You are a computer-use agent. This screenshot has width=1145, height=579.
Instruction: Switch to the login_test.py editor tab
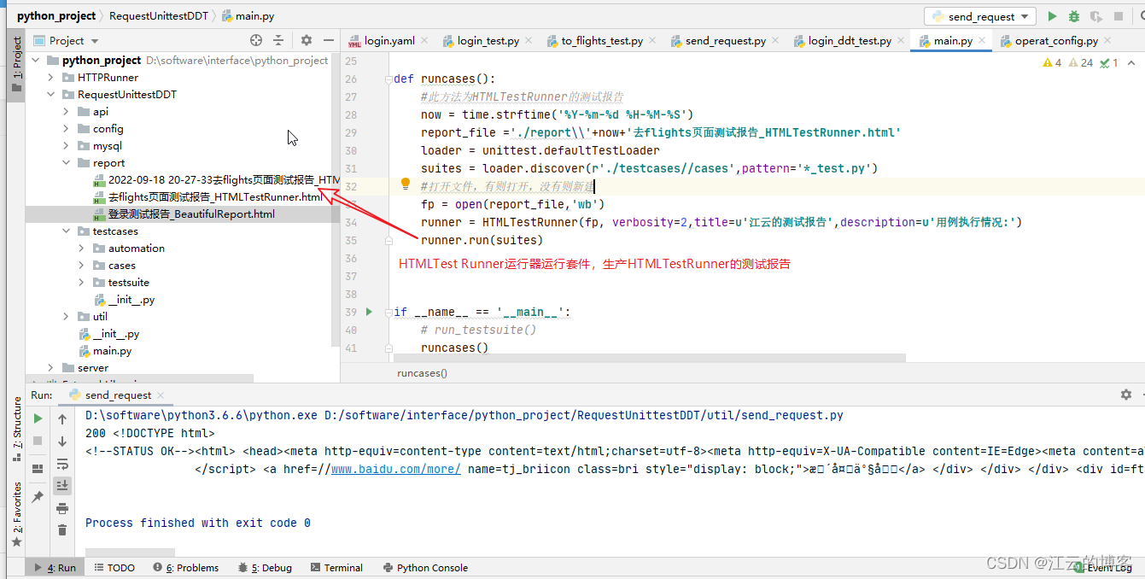pyautogui.click(x=488, y=40)
